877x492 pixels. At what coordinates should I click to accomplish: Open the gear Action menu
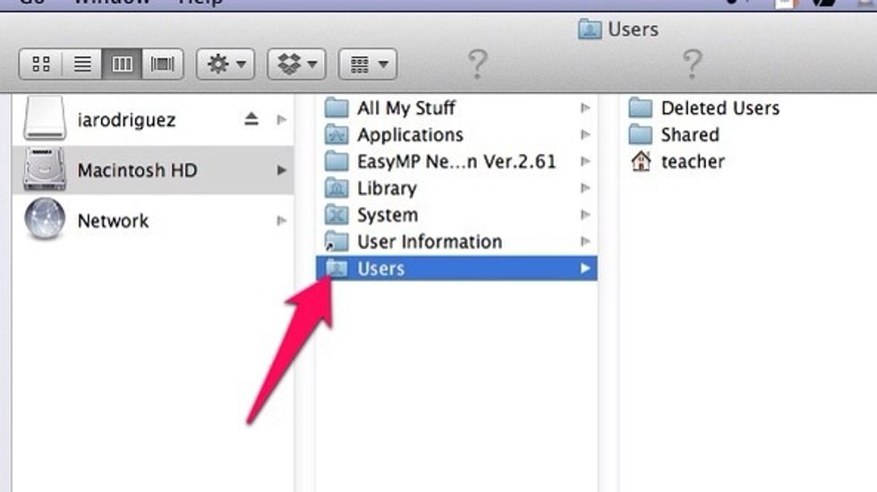(226, 64)
